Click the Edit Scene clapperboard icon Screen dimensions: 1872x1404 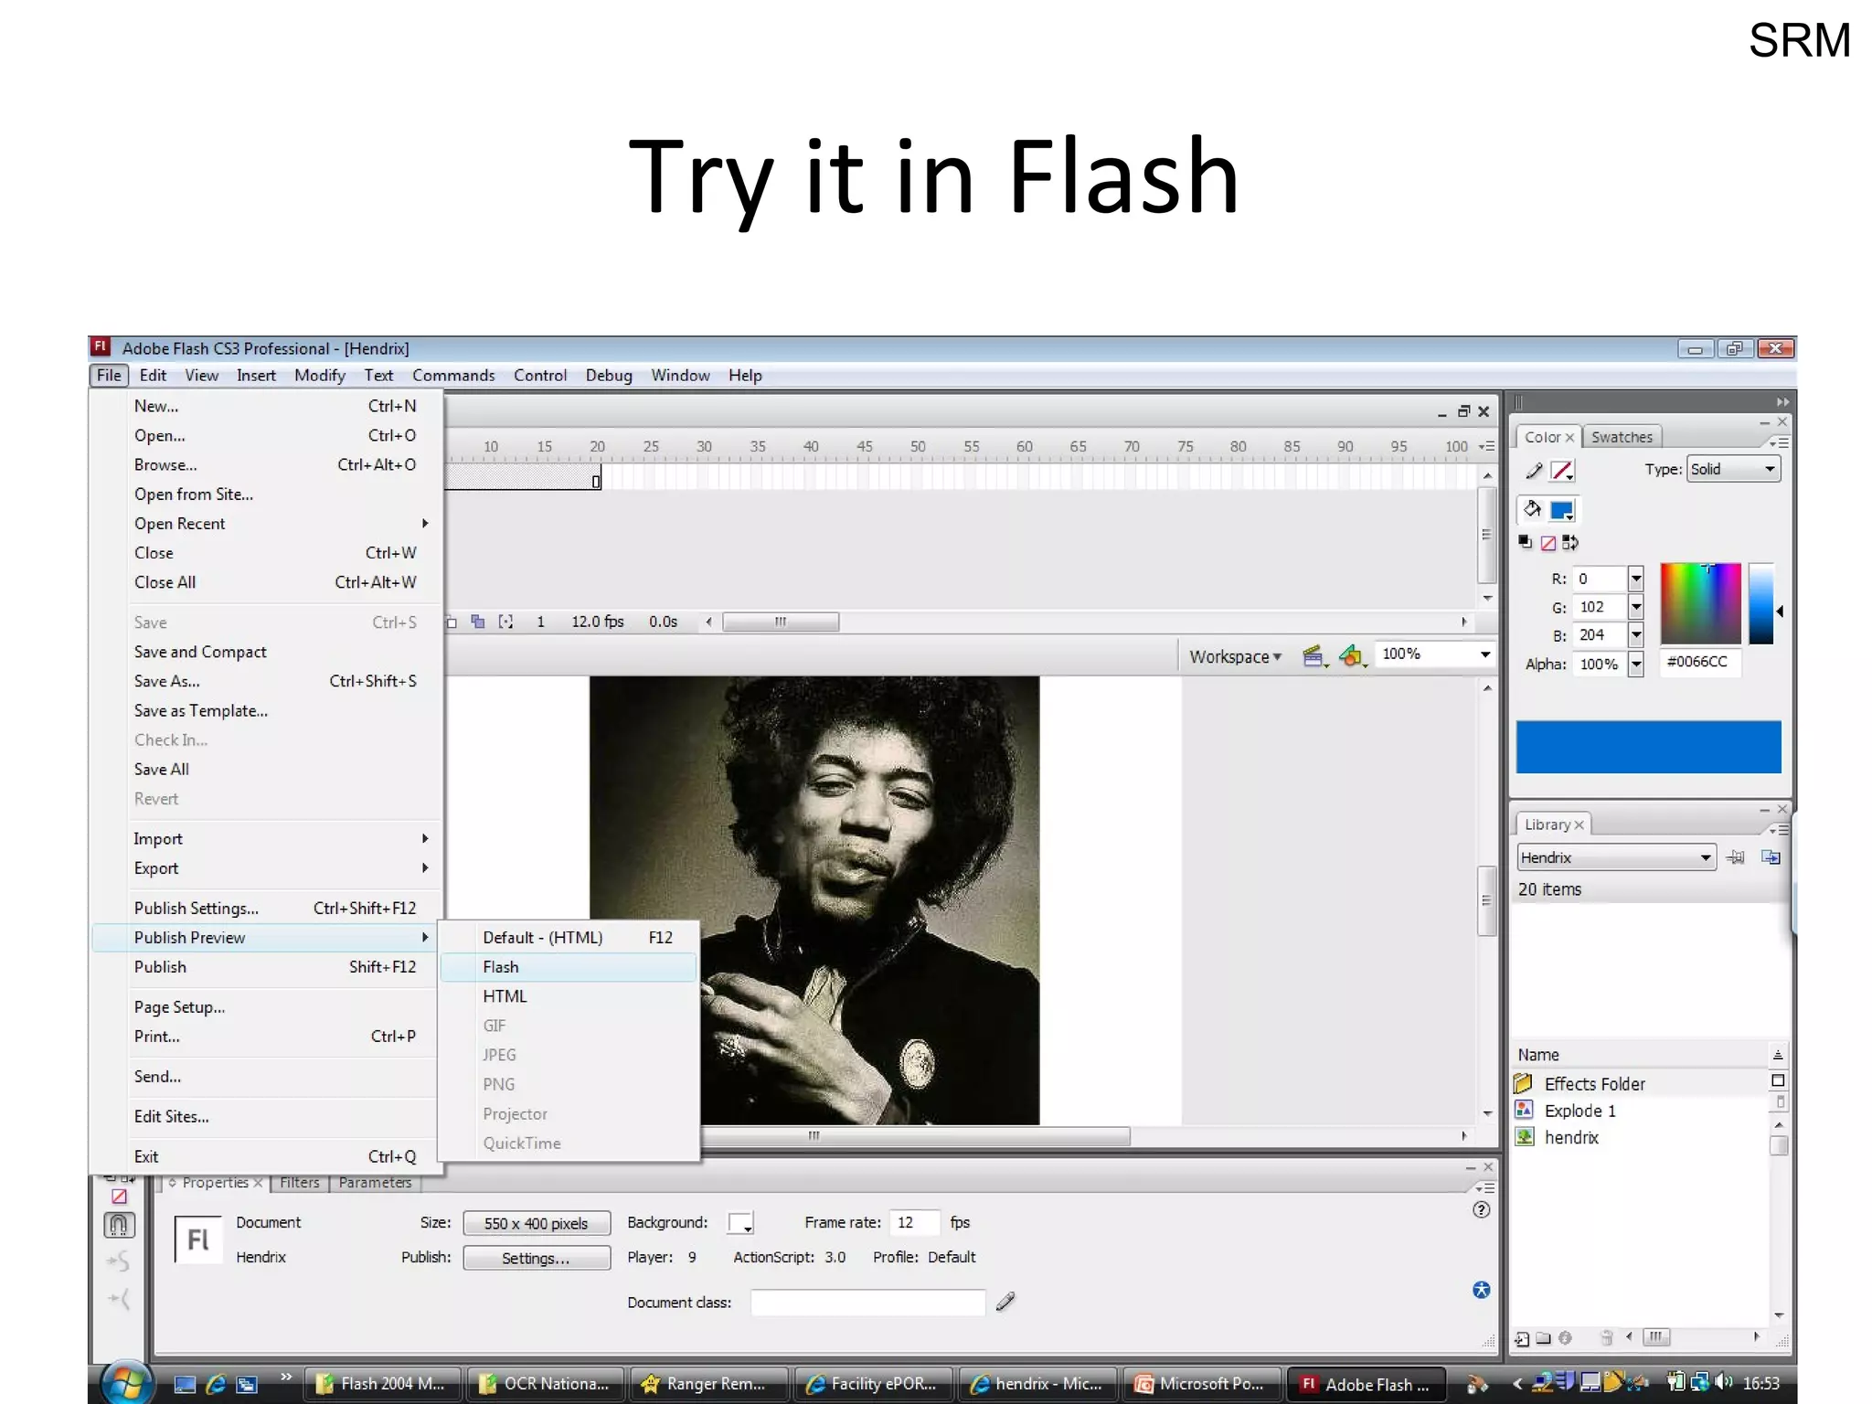[x=1314, y=655]
